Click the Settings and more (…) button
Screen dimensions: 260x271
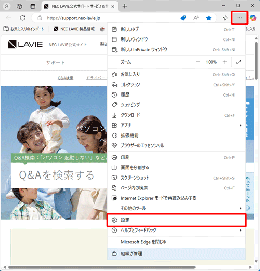[x=240, y=18]
